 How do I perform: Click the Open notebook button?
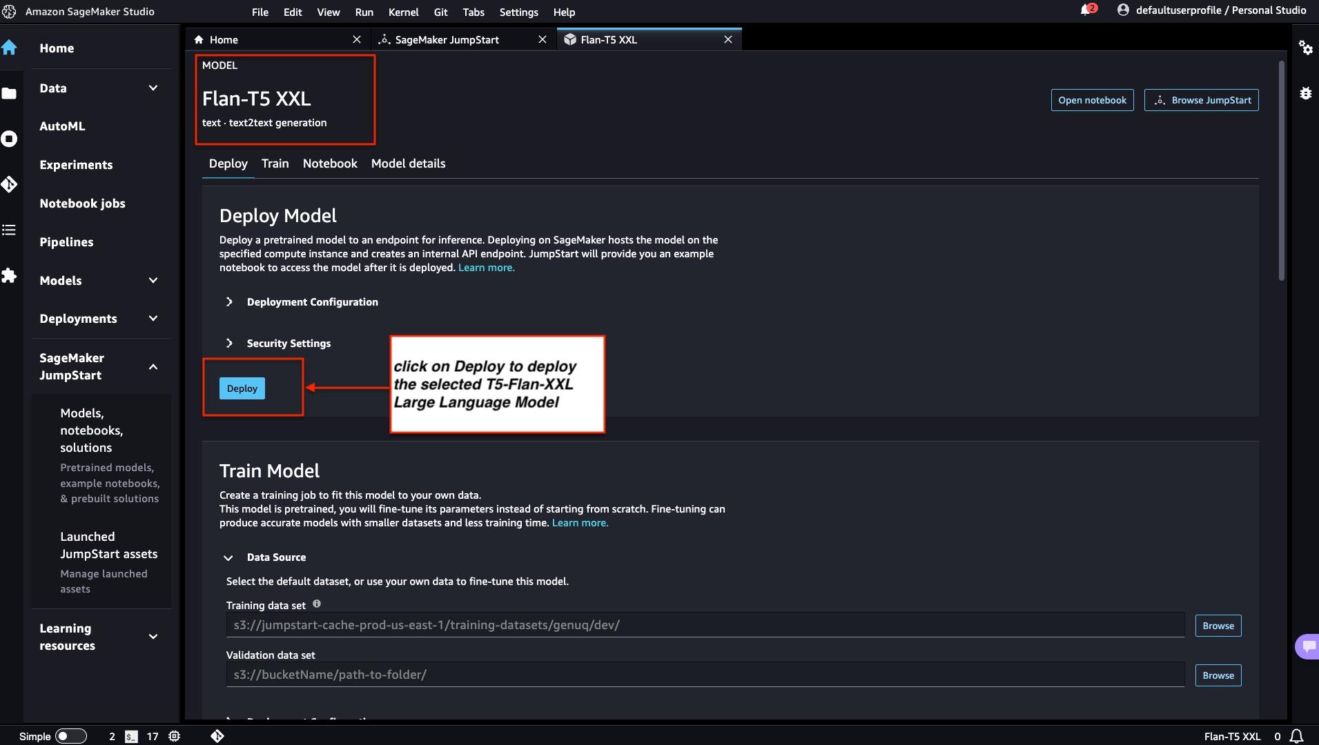tap(1092, 100)
